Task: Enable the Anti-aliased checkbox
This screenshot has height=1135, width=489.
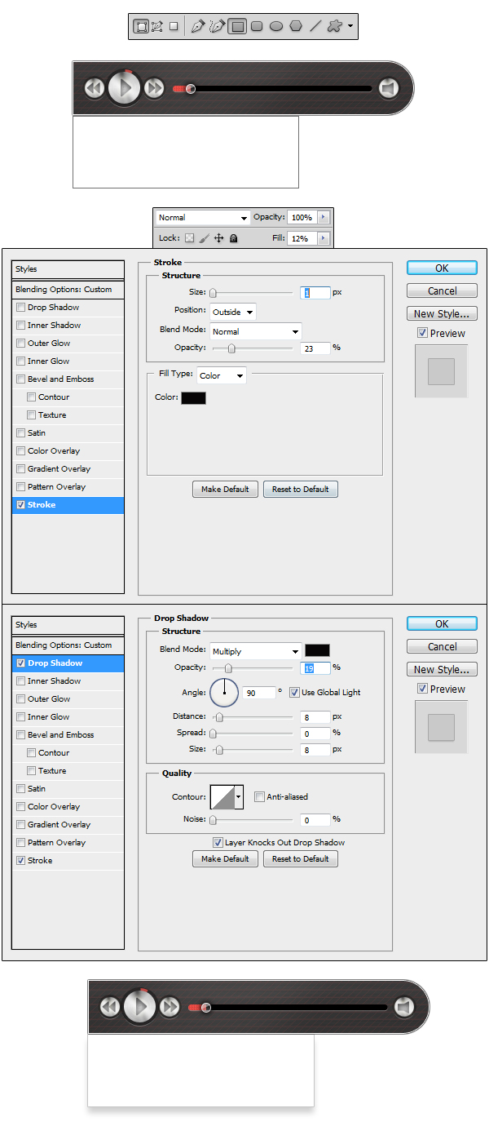Action: [259, 796]
